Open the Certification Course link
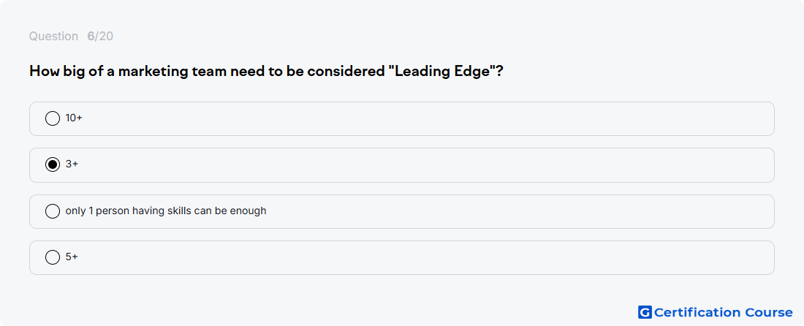Viewport: 804px width, 326px height. click(x=716, y=312)
